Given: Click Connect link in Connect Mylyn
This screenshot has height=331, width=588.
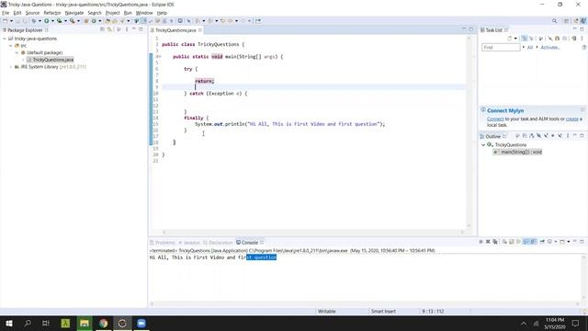Looking at the screenshot, I should point(495,119).
